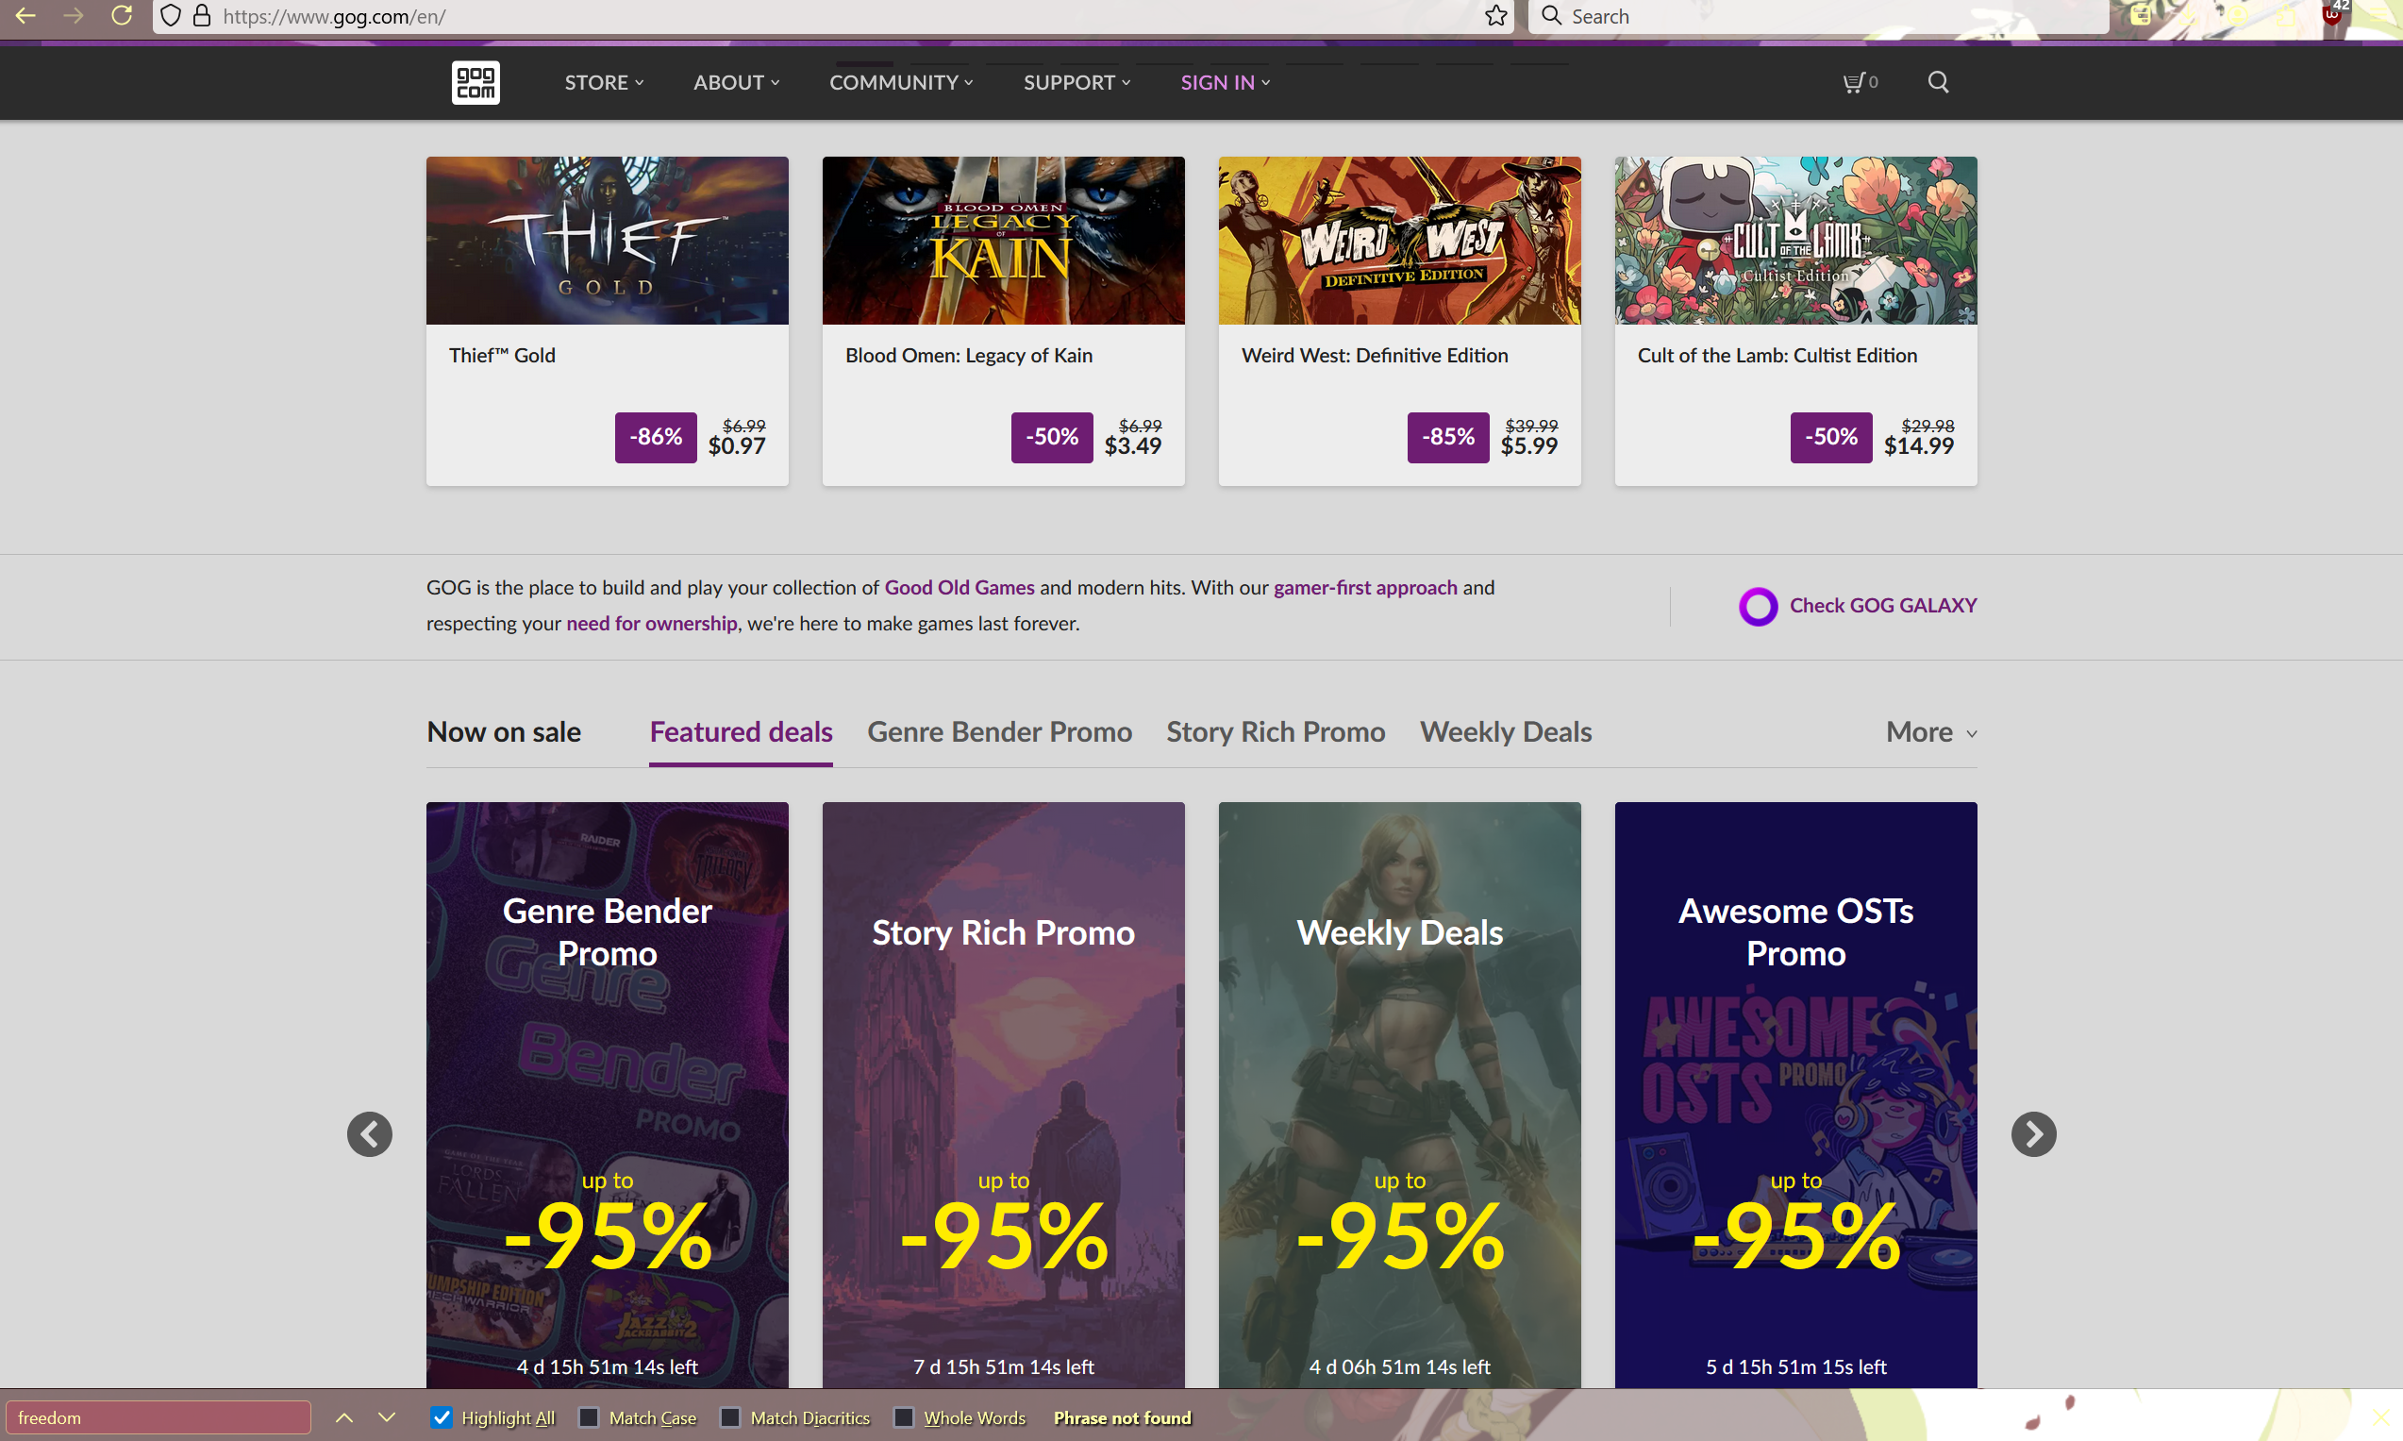Click the $14.99 price
Screen dimensions: 2403x1441
tap(1919, 446)
